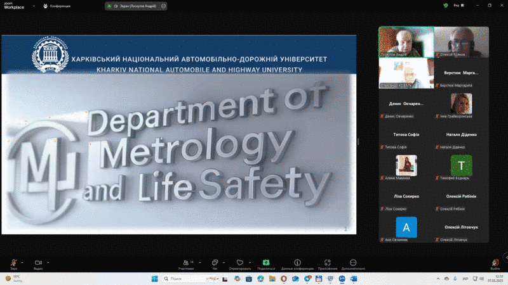Screen dimensions: 508x285
Task: Open the weather widget on taskbar
Action: (14, 279)
